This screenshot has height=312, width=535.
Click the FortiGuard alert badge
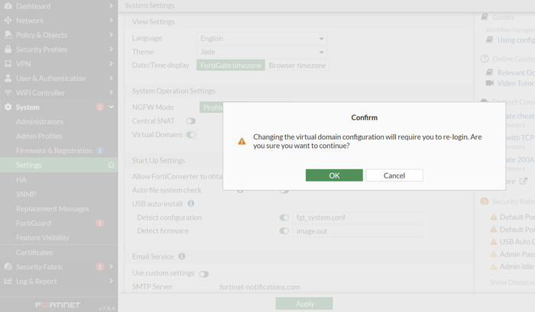tap(100, 223)
